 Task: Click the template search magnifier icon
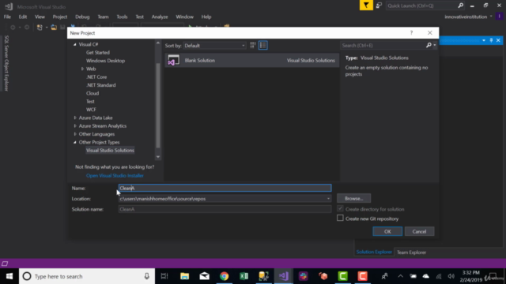coord(429,46)
